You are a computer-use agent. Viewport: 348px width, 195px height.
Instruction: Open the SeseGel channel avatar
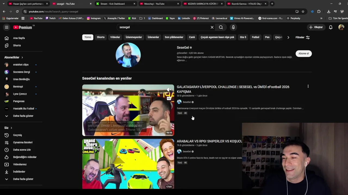128,55
